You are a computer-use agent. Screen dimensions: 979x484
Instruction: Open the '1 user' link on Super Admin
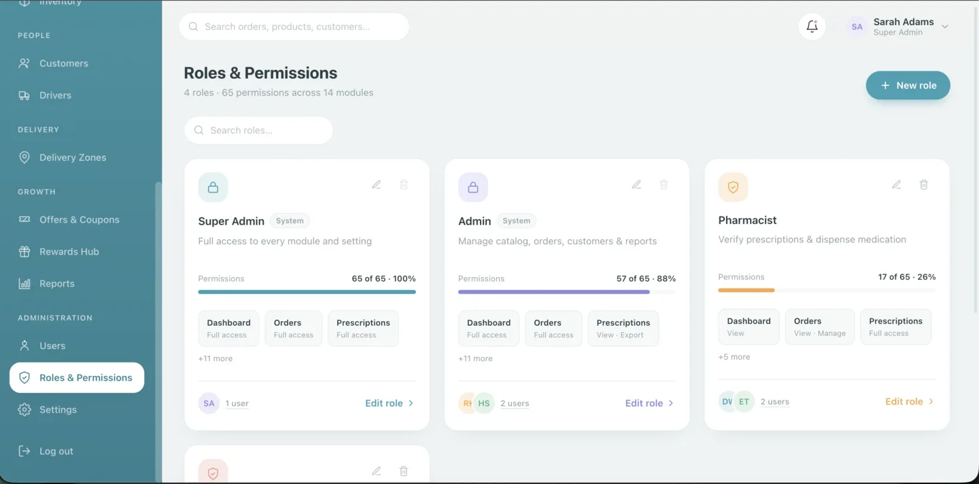237,403
